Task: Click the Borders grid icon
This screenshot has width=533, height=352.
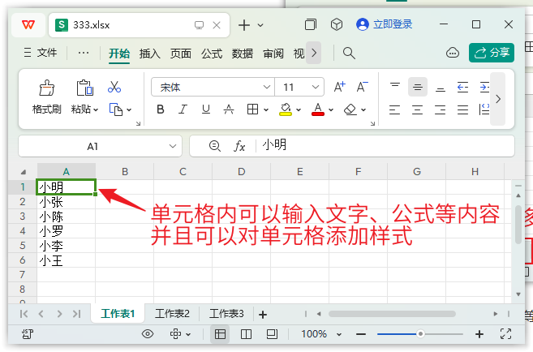Action: point(252,109)
